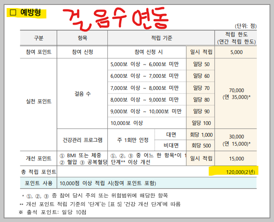Click the 70,000 step limit value
The height and width of the screenshot is (222, 274).
(236, 90)
